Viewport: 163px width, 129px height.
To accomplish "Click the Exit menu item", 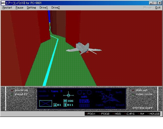I will 158,8.
